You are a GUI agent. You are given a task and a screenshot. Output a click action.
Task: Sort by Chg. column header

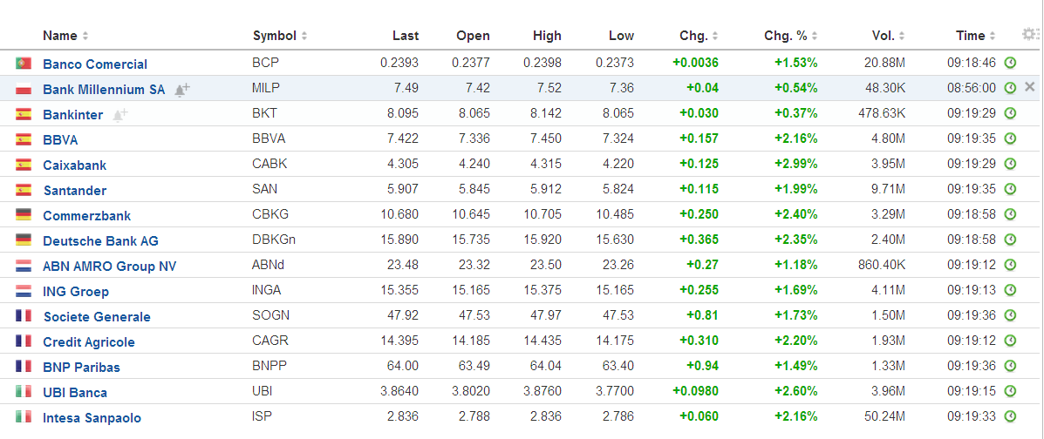[x=699, y=36]
